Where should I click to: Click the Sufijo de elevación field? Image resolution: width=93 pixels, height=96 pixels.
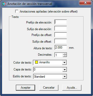coord(61,28)
